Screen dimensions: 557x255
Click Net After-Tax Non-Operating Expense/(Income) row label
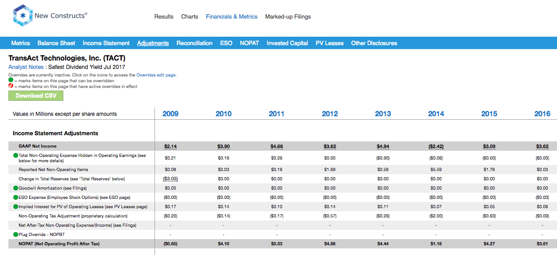[77, 225]
